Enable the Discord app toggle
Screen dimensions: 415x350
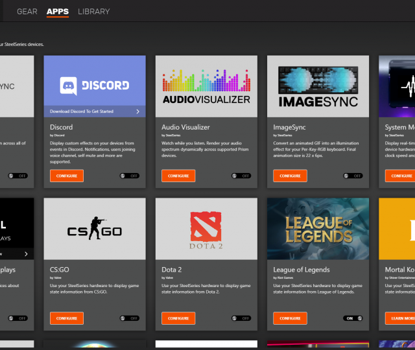(x=130, y=176)
